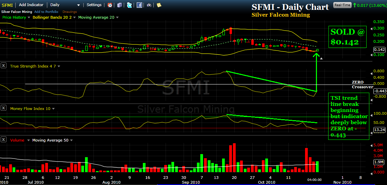The width and height of the screenshot is (387, 185).
Task: Click the Sep 2010 date axis label
Action: click(191, 182)
